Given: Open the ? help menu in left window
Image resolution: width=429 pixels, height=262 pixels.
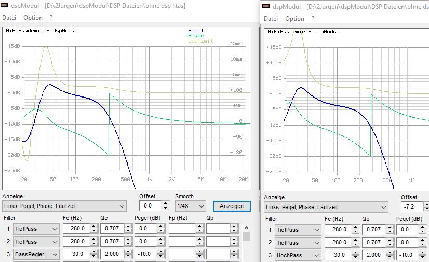Looking at the screenshot, I should point(51,18).
